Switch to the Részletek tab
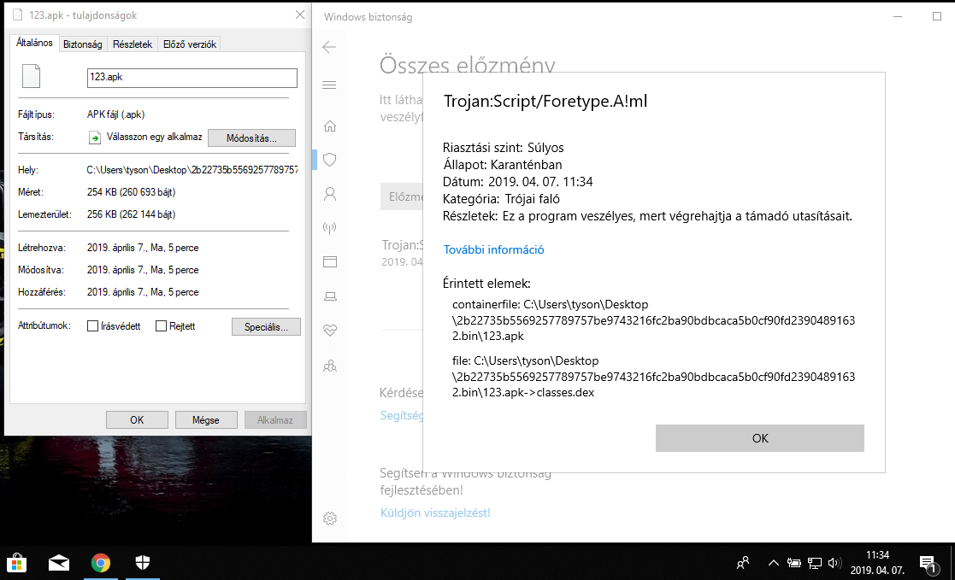This screenshot has height=580, width=955. click(133, 44)
